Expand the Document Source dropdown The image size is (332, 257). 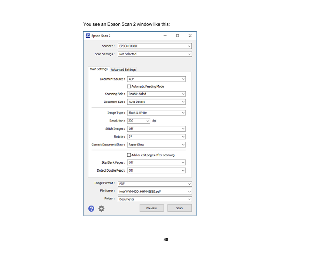tap(157, 79)
